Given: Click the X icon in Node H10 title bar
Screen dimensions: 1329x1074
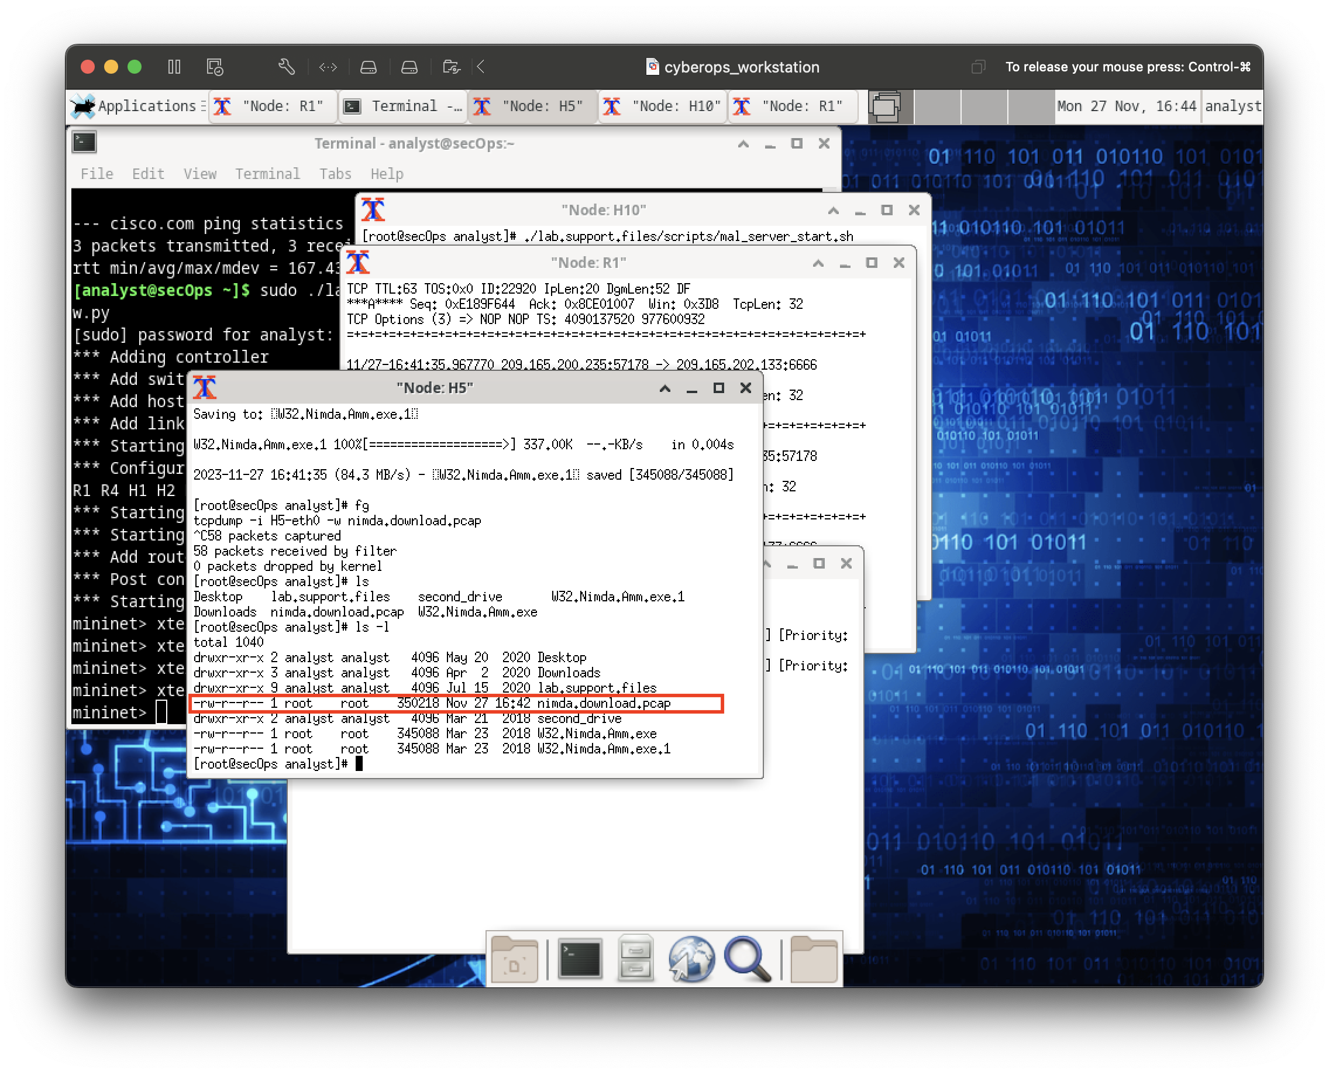Looking at the screenshot, I should click(373, 211).
